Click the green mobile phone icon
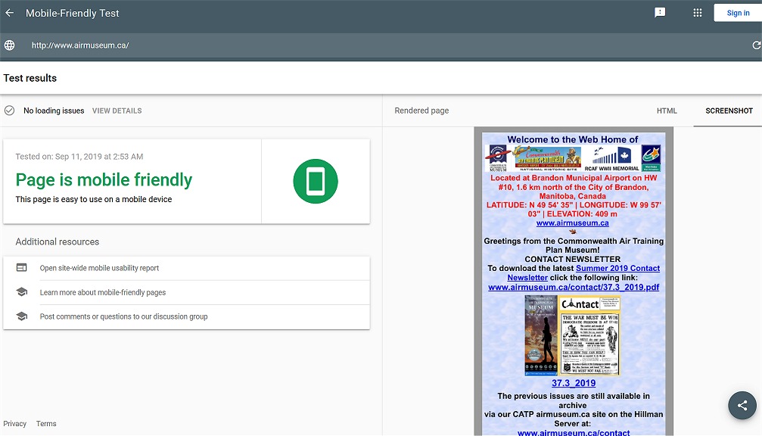The image size is (762, 436). (x=315, y=182)
